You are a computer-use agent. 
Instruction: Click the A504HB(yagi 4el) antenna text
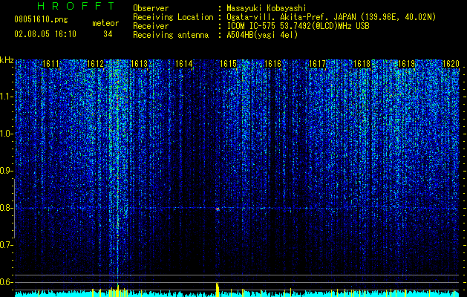point(262,35)
